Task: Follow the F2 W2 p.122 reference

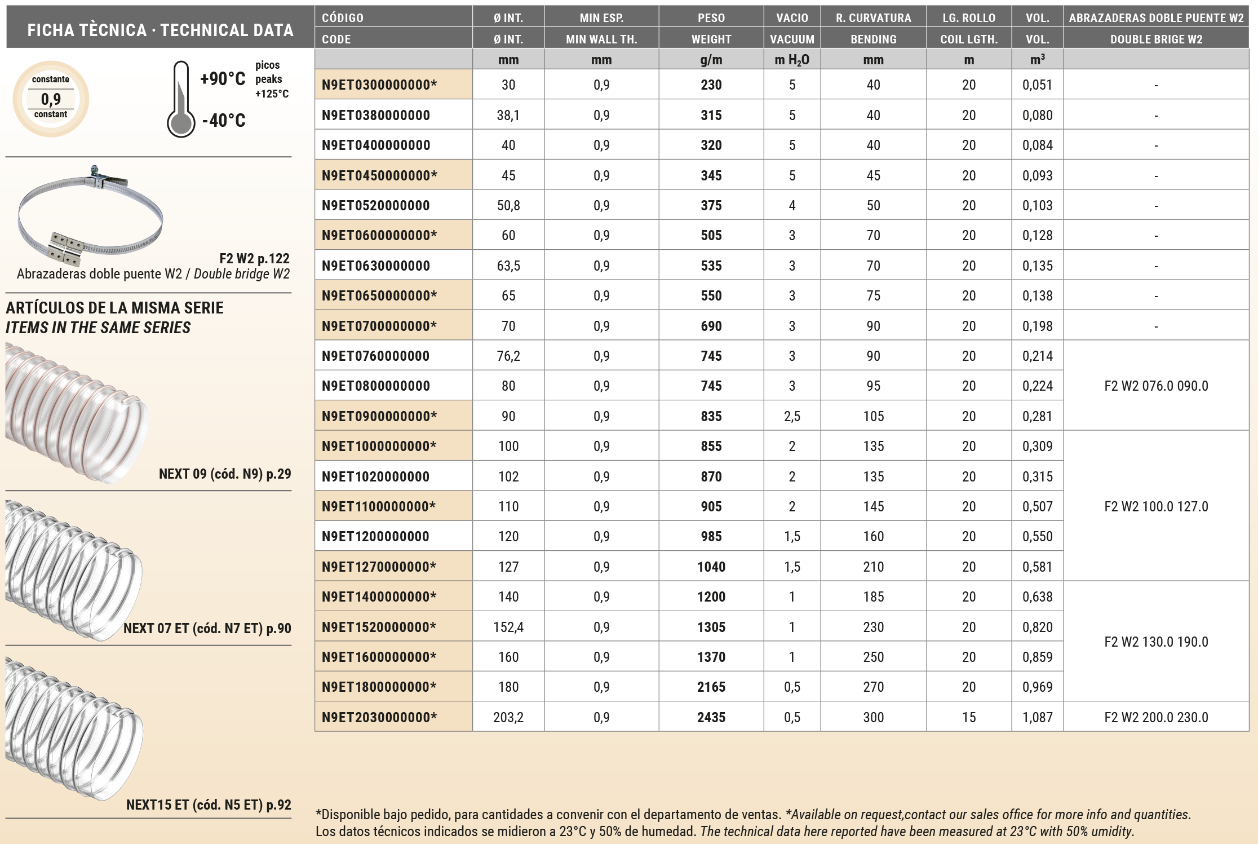Action: [254, 259]
